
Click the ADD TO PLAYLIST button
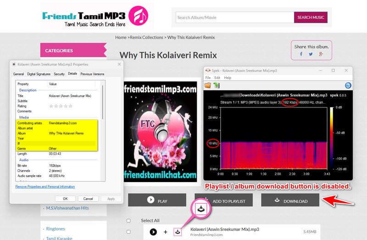[x=223, y=200]
